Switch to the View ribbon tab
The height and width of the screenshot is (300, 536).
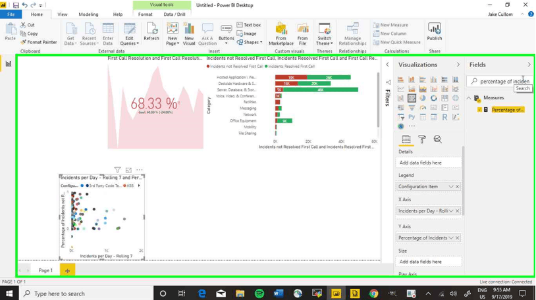tap(62, 14)
